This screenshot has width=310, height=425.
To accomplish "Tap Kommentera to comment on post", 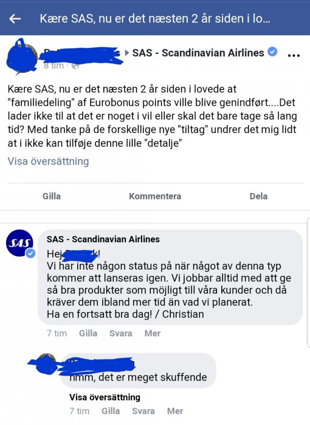I will (x=155, y=196).
